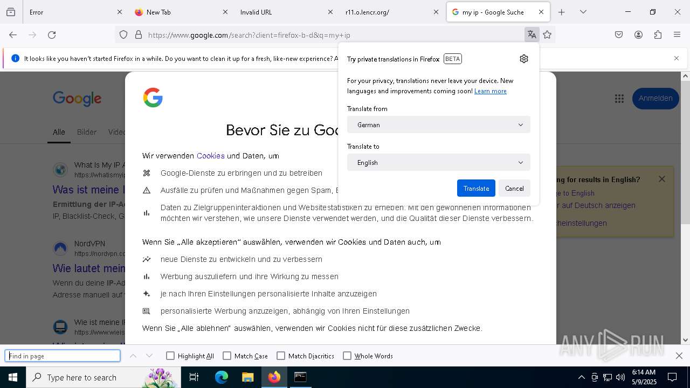Open a new tab with the plus button
This screenshot has height=388, width=690.
562,12
